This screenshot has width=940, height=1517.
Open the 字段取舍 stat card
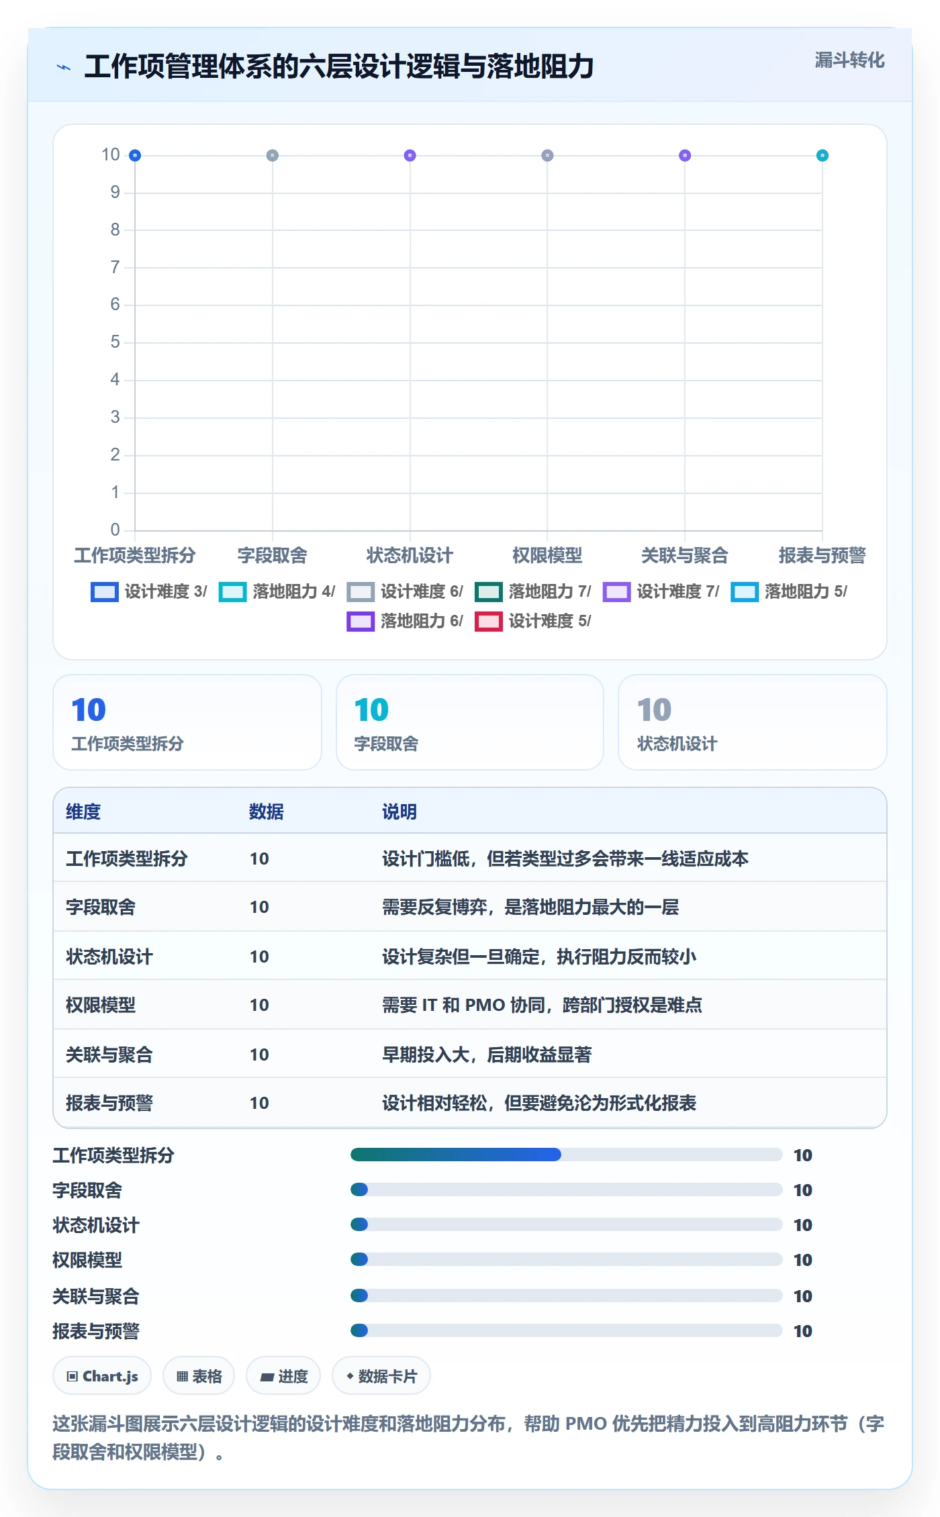coord(470,722)
